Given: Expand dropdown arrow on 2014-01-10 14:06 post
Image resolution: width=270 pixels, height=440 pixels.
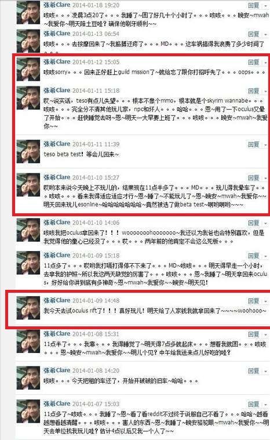Looking at the screenshot, I should [265, 223].
